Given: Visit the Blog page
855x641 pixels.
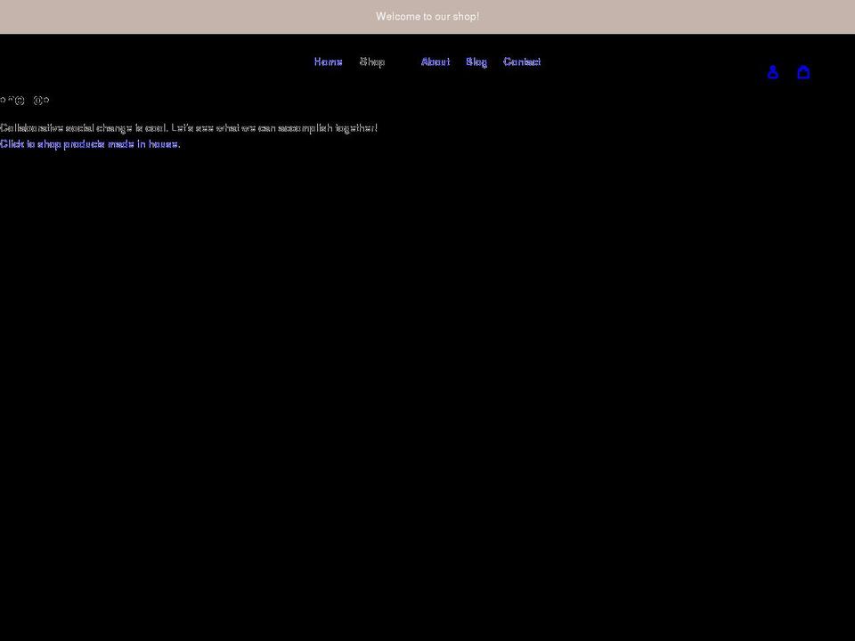Looking at the screenshot, I should (476, 62).
